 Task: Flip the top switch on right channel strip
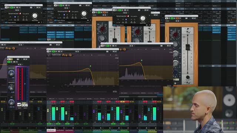[188, 29]
